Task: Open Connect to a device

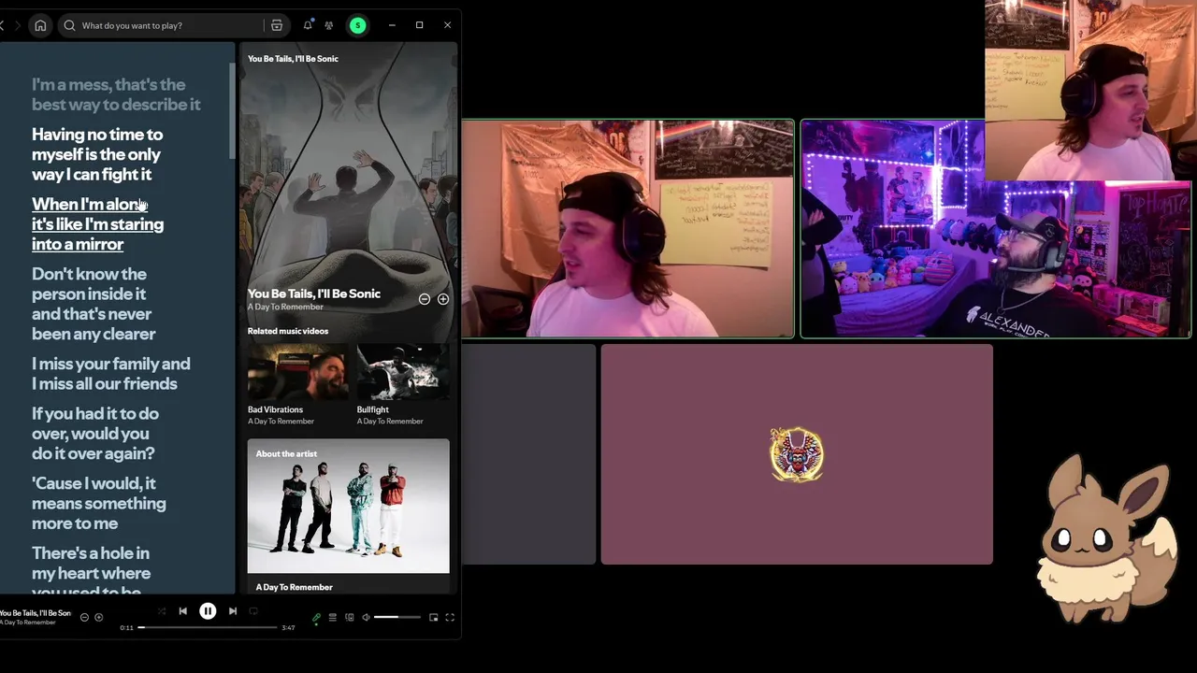Action: pos(349,618)
